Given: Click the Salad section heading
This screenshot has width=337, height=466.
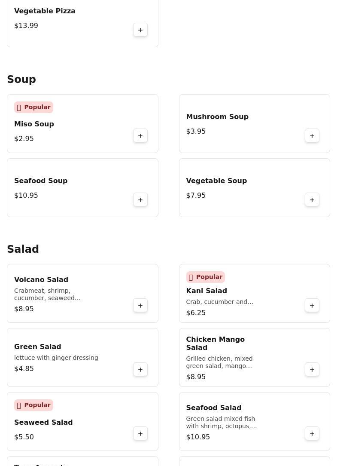Looking at the screenshot, I should point(23,249).
